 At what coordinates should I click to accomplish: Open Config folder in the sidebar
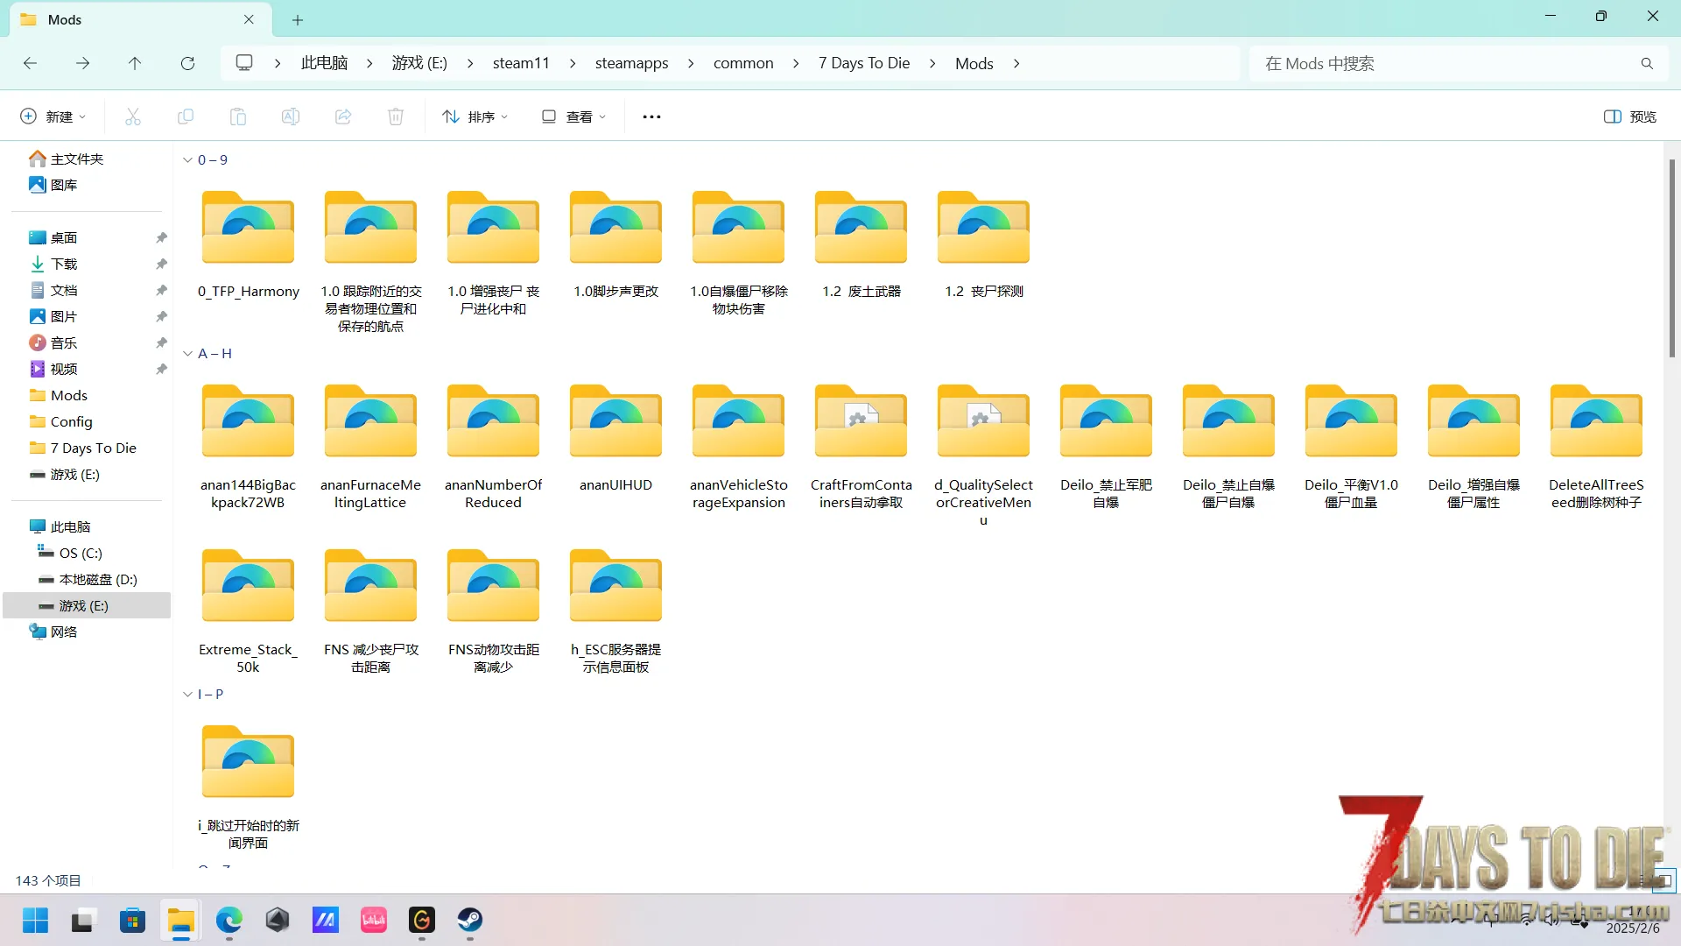[x=61, y=421]
